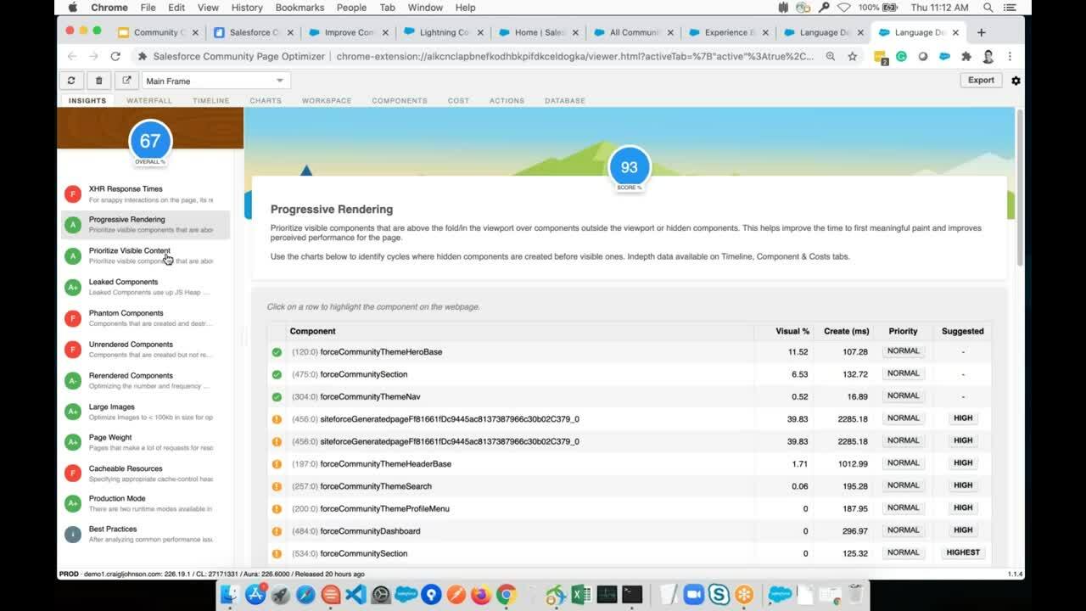Screen dimensions: 1086x611
Task: Click HIGH suggestion for forceCommunityThemeHeaderBase
Action: pyautogui.click(x=963, y=463)
